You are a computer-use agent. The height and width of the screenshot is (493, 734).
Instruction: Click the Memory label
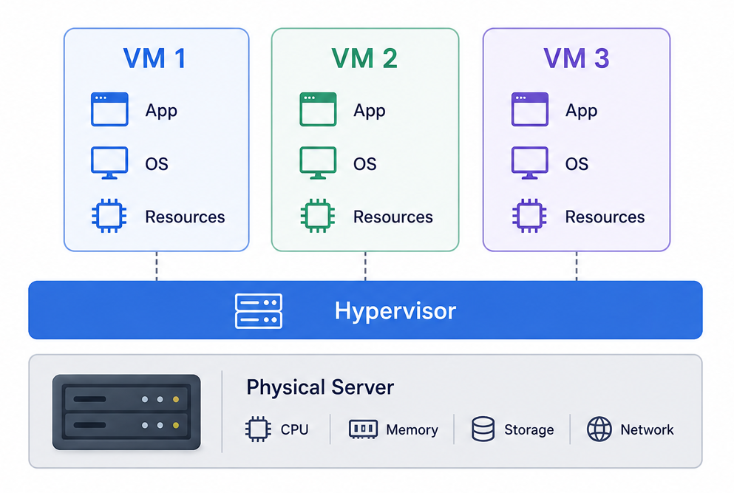412,429
